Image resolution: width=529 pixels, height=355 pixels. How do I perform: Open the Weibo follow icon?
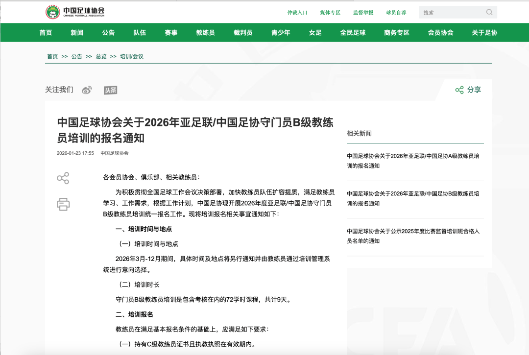pyautogui.click(x=87, y=90)
